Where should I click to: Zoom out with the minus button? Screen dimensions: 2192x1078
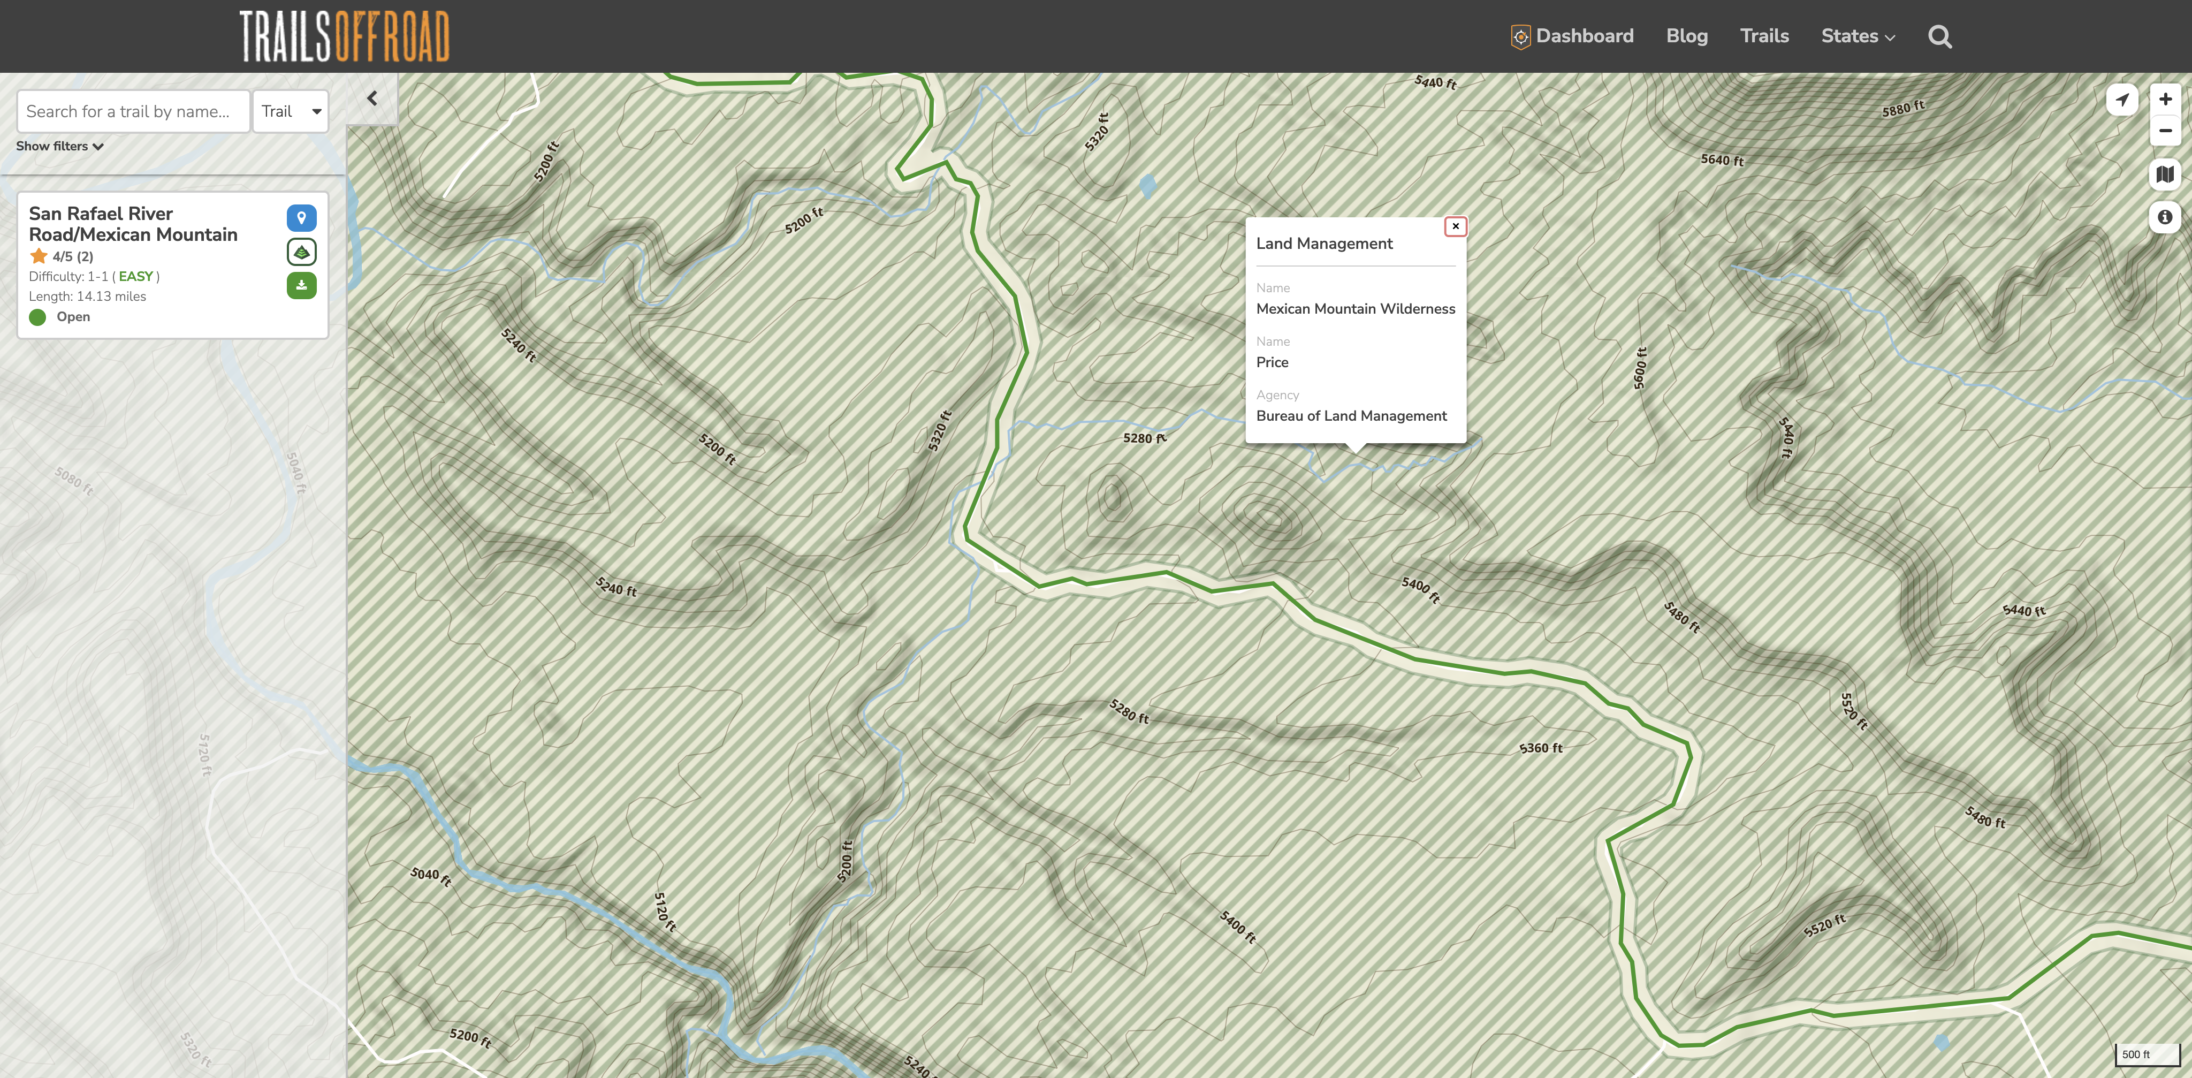[2165, 130]
